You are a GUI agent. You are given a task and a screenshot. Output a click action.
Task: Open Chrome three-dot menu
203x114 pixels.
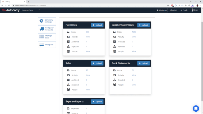coord(201,5)
